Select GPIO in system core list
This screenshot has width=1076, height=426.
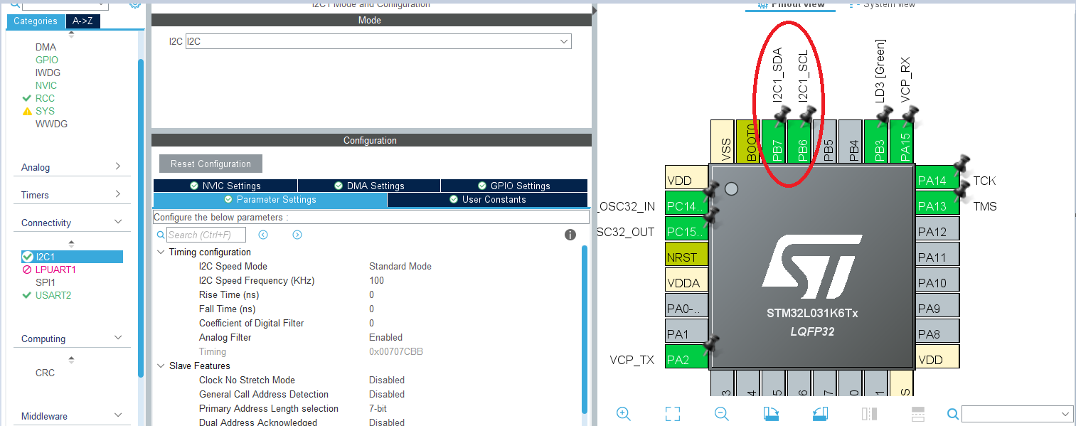coord(47,60)
